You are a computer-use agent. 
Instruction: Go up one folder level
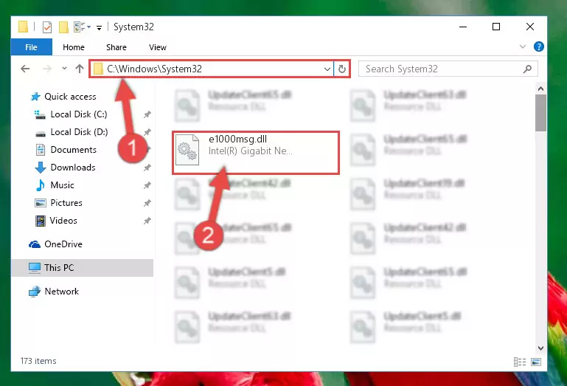coord(80,69)
